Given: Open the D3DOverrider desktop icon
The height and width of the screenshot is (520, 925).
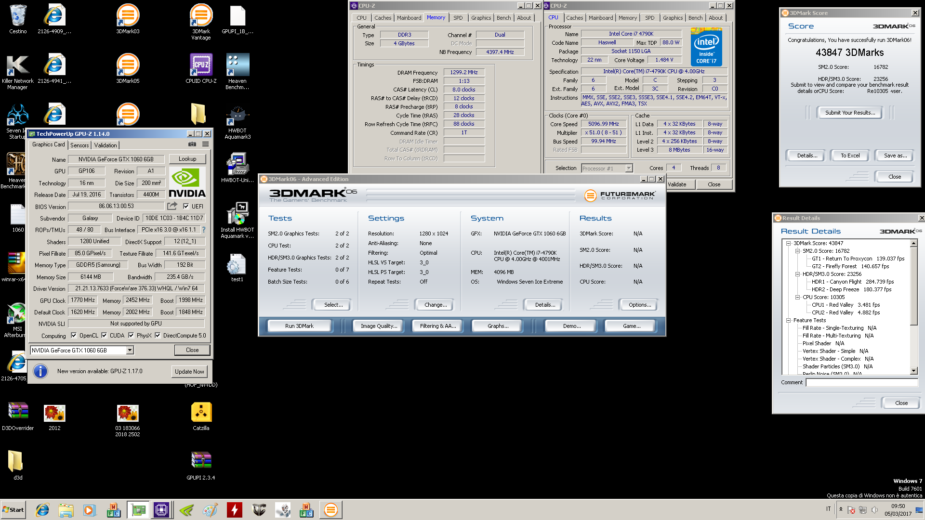Looking at the screenshot, I should click(18, 416).
